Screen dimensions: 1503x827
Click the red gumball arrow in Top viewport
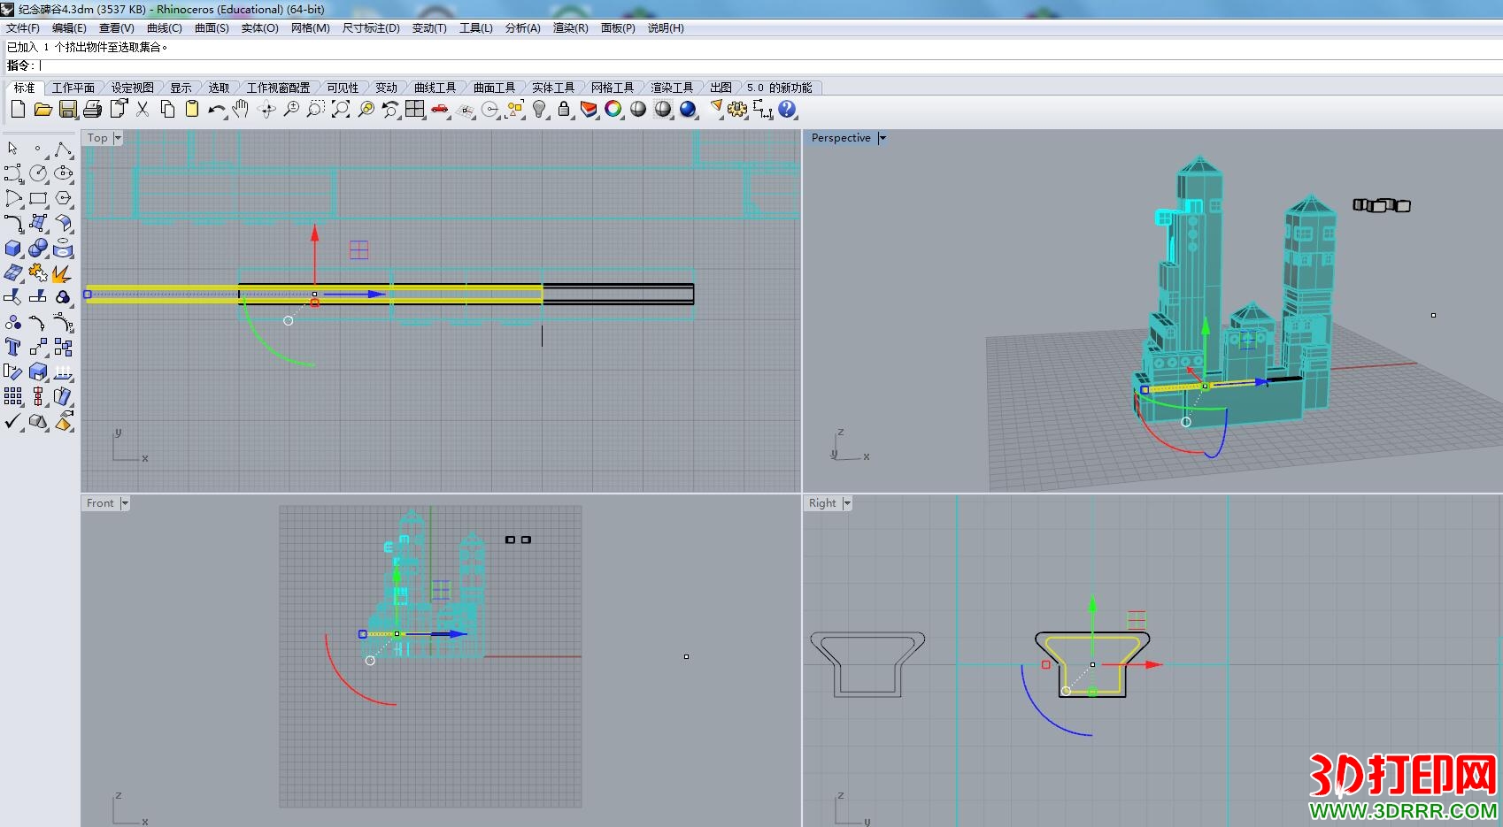[x=314, y=234]
